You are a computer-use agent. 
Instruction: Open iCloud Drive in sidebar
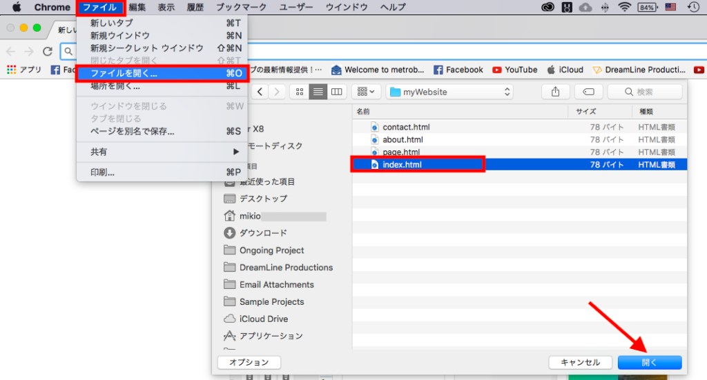[255, 319]
